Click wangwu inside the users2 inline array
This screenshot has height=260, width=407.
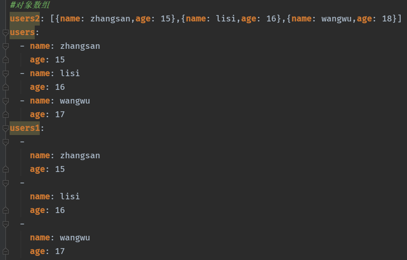coord(337,19)
